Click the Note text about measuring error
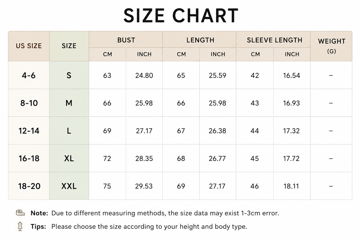 [155, 213]
